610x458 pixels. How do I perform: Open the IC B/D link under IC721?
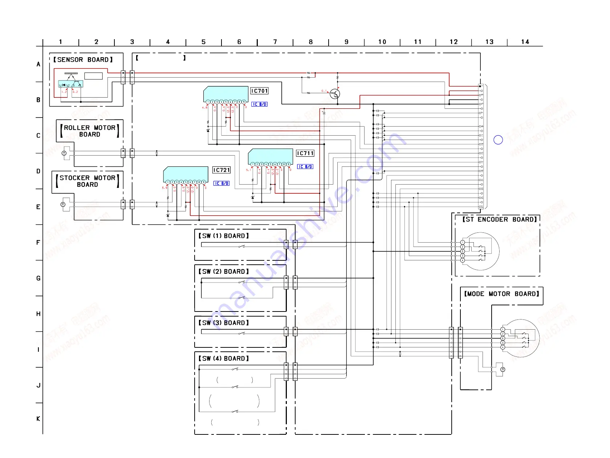pos(221,183)
